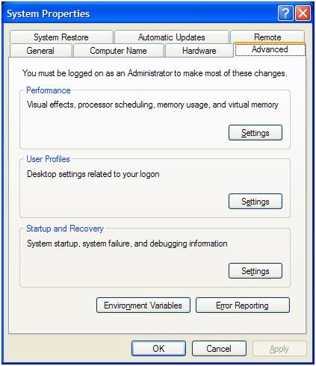The image size is (316, 366).
Task: Switch to the System Restore tab
Action: click(61, 37)
